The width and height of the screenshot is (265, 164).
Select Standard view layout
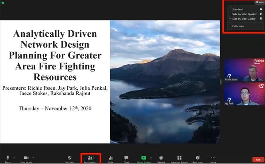pyautogui.click(x=245, y=10)
